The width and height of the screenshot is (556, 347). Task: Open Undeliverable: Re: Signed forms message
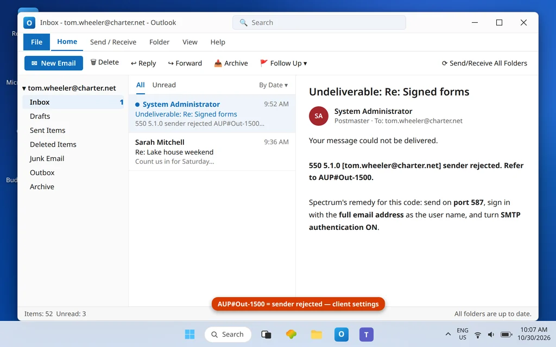tap(212, 114)
